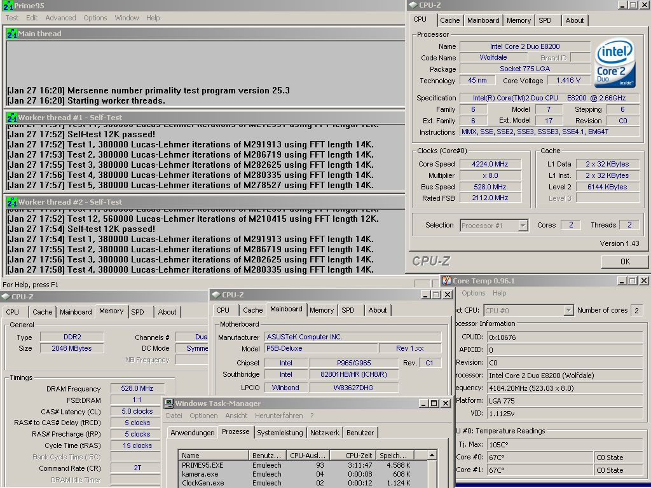Open the Datei menu in Task-Manager

(x=174, y=416)
